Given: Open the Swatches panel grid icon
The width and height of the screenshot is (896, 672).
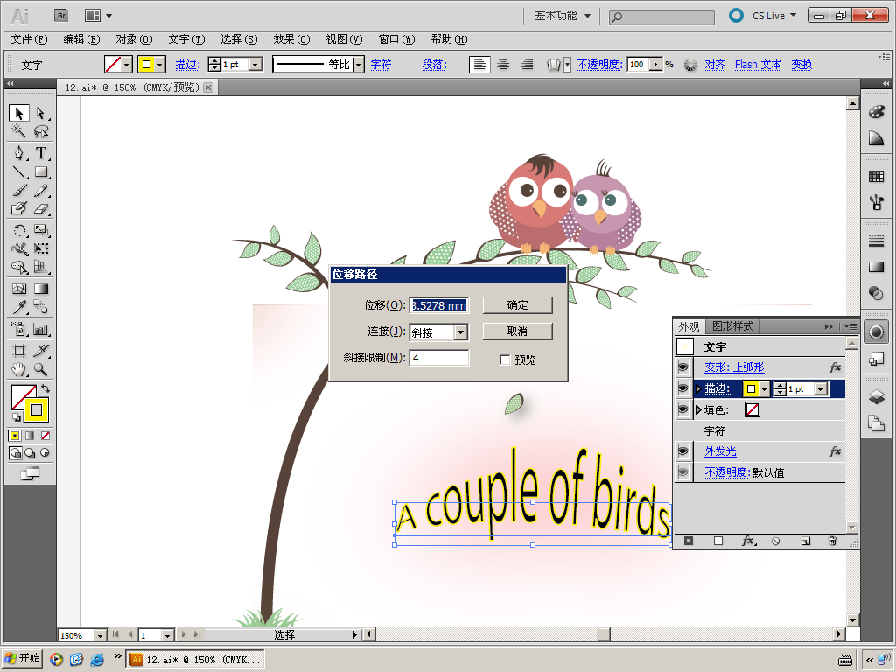Looking at the screenshot, I should pos(876,177).
